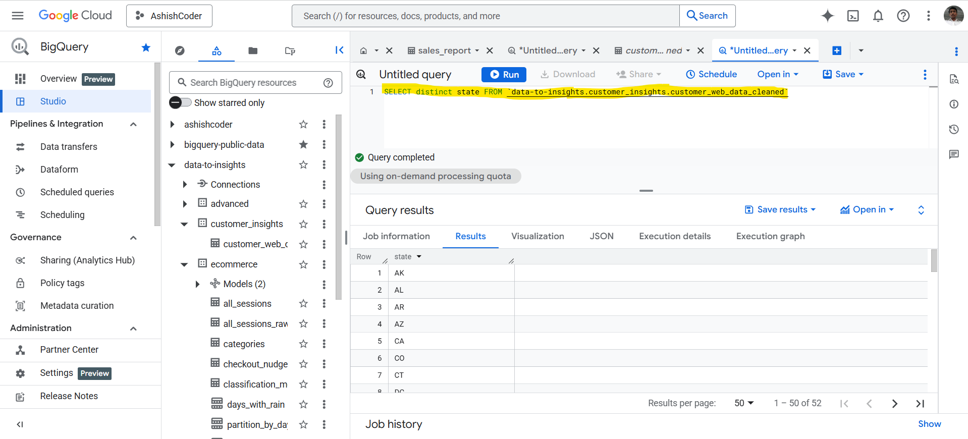Click the explorer tree vertical scrollbar
Viewport: 968px width, 439px height.
point(339,207)
